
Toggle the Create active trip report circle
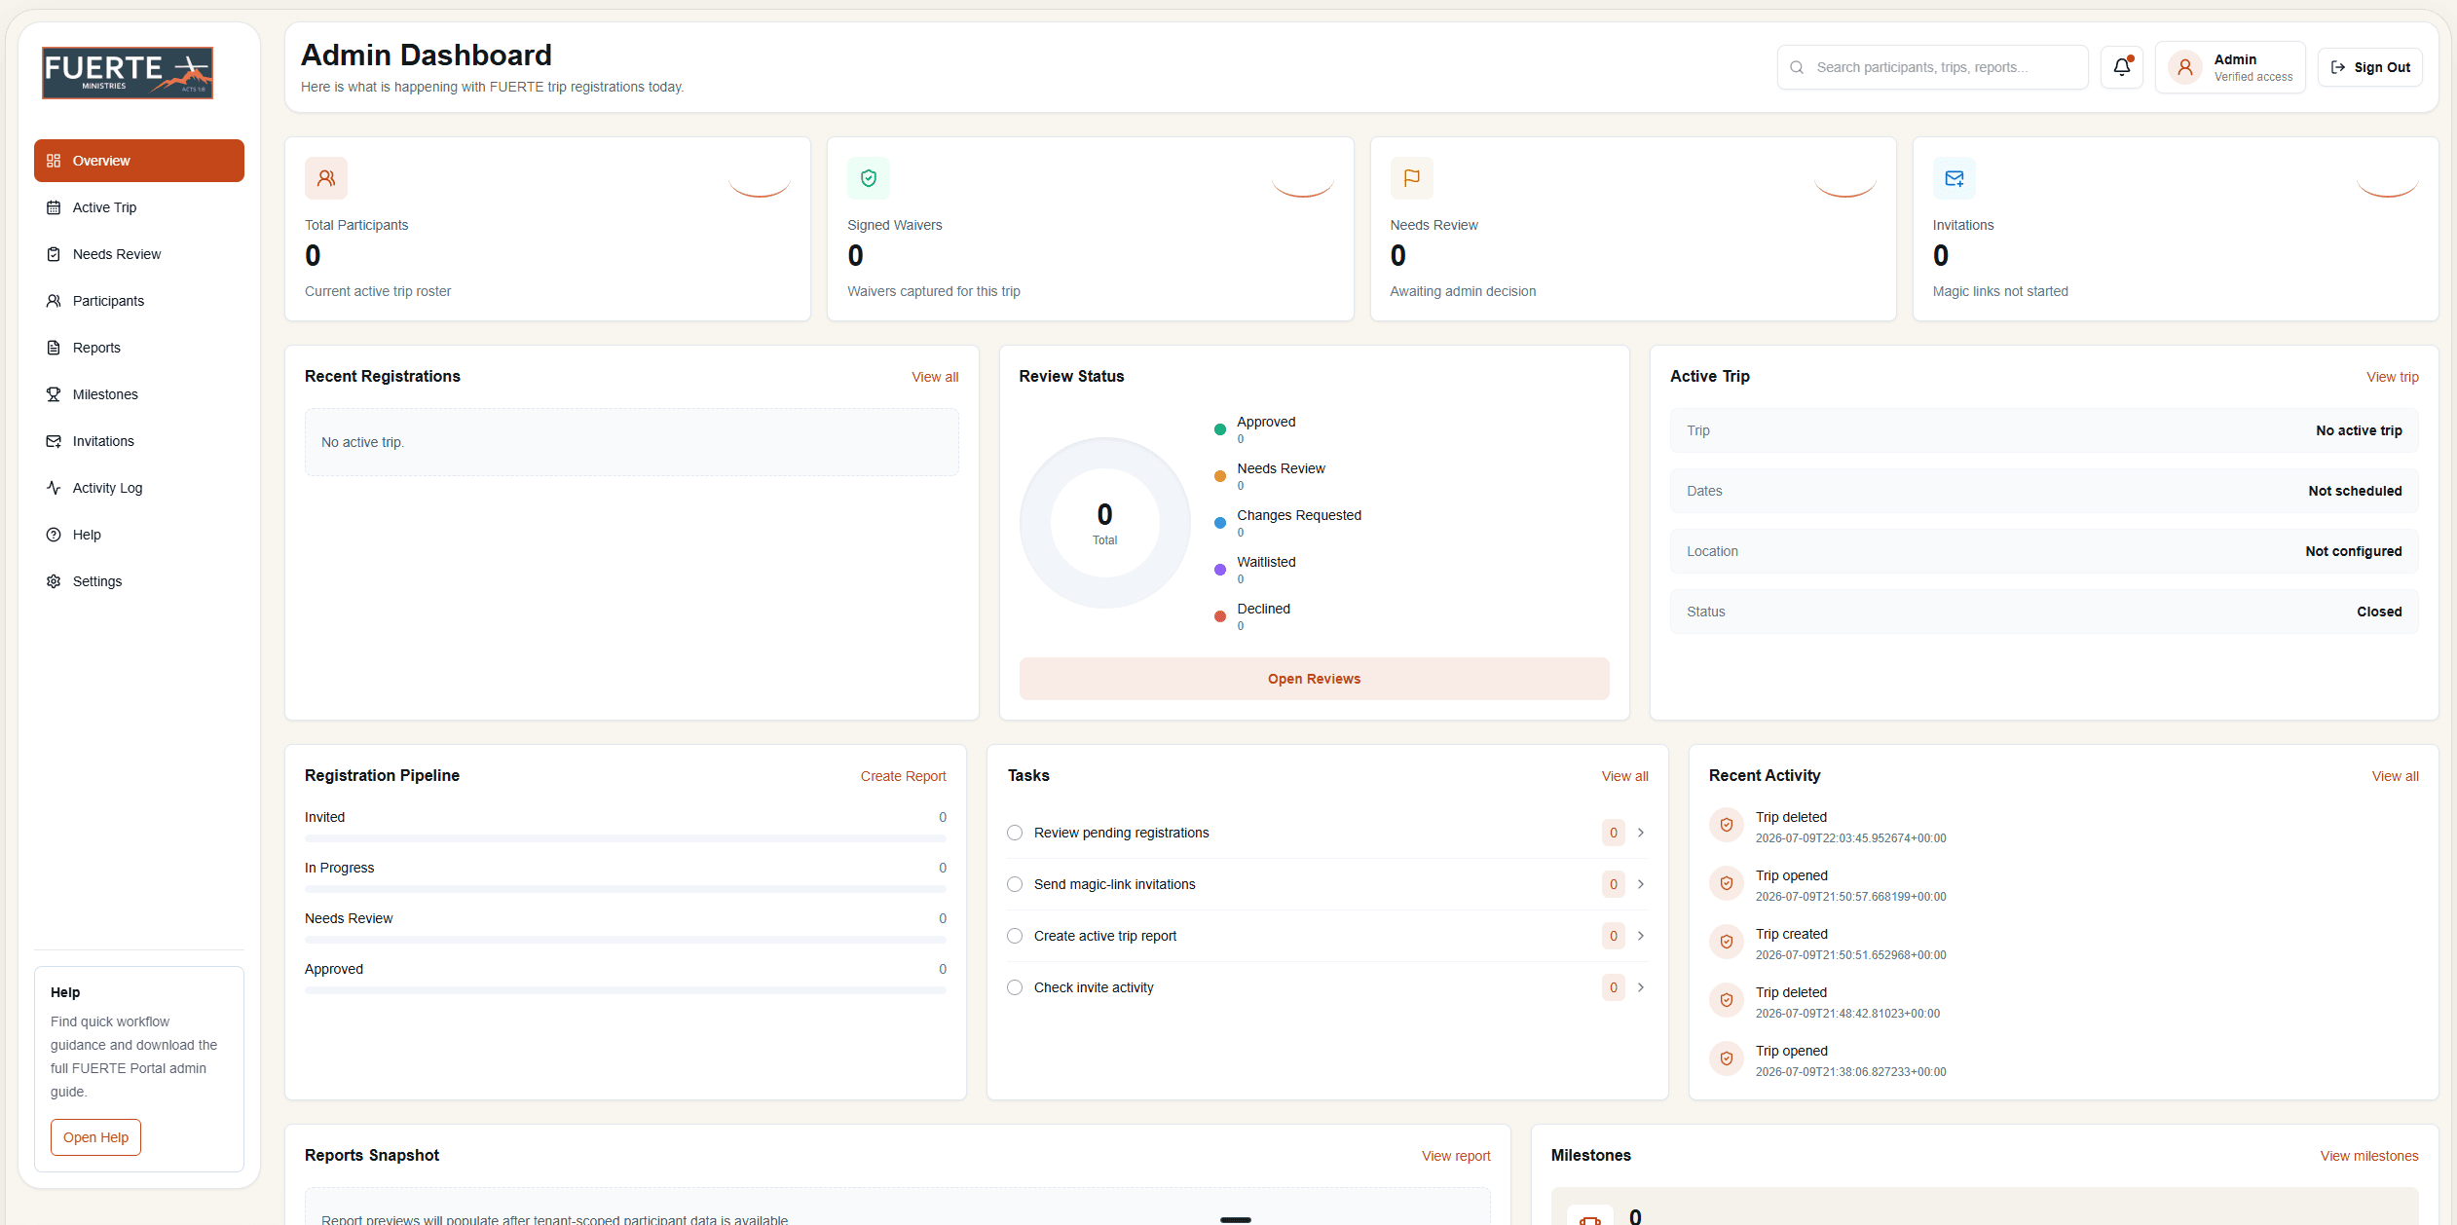click(1015, 936)
